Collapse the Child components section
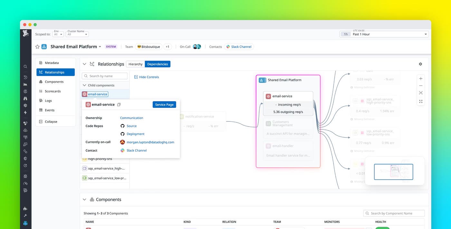The height and width of the screenshot is (229, 451). click(84, 85)
